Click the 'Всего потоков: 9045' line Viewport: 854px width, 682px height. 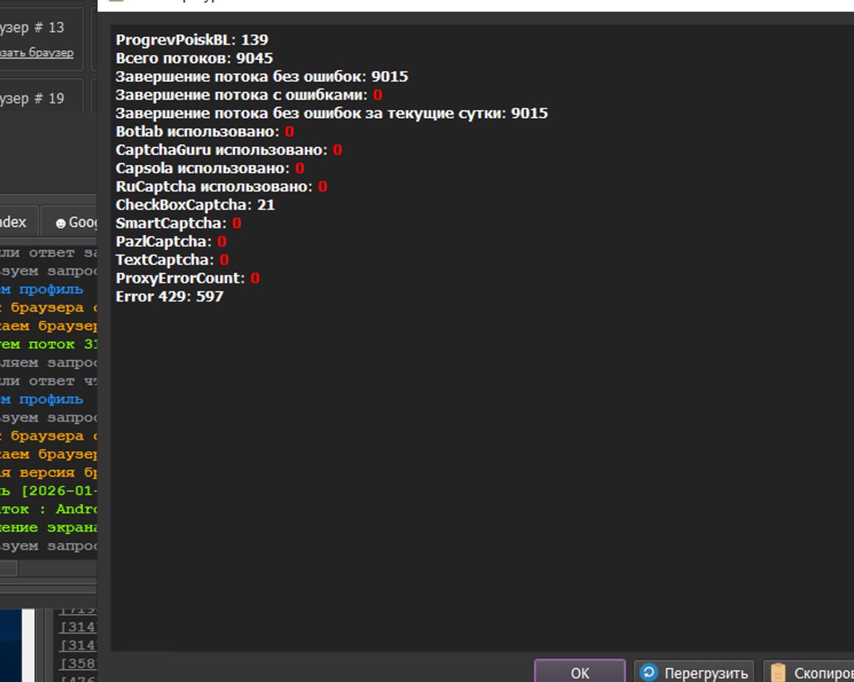click(194, 58)
